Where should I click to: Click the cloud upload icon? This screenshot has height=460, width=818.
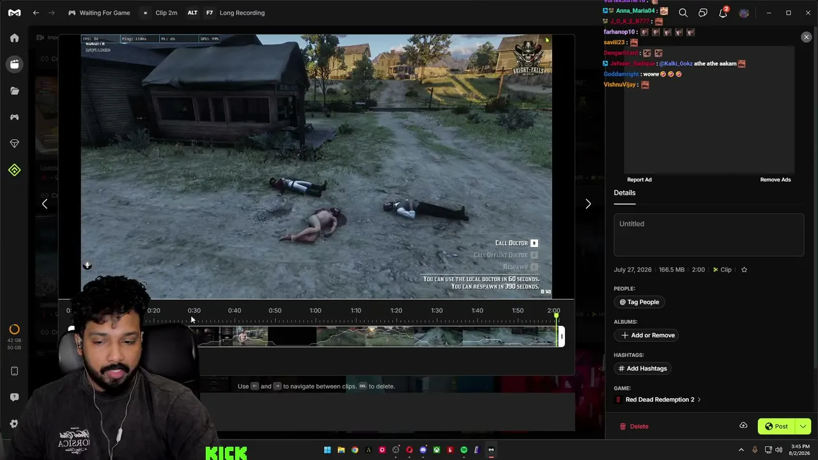tap(743, 426)
